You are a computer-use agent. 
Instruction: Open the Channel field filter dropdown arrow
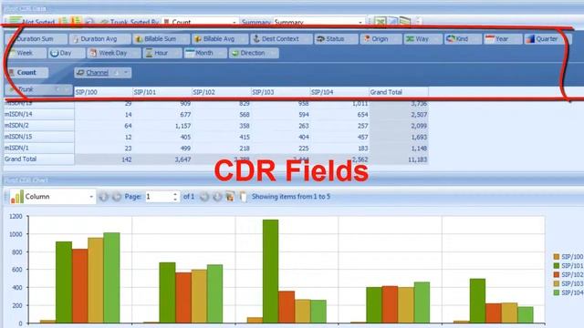click(126, 73)
